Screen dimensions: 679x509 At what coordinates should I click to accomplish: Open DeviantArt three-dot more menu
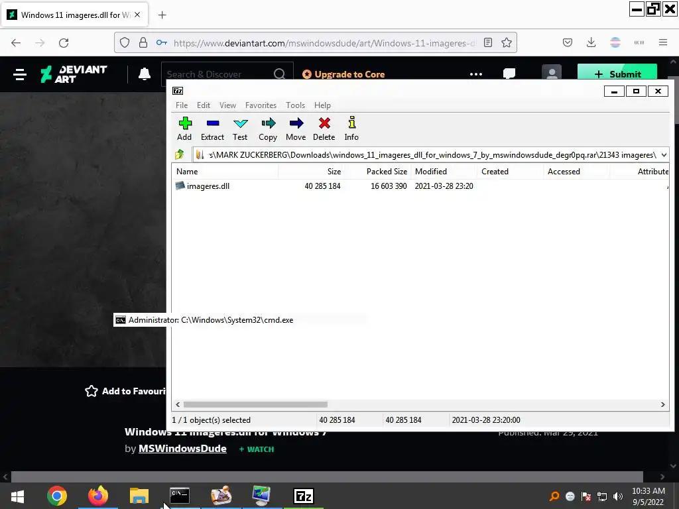pos(476,74)
